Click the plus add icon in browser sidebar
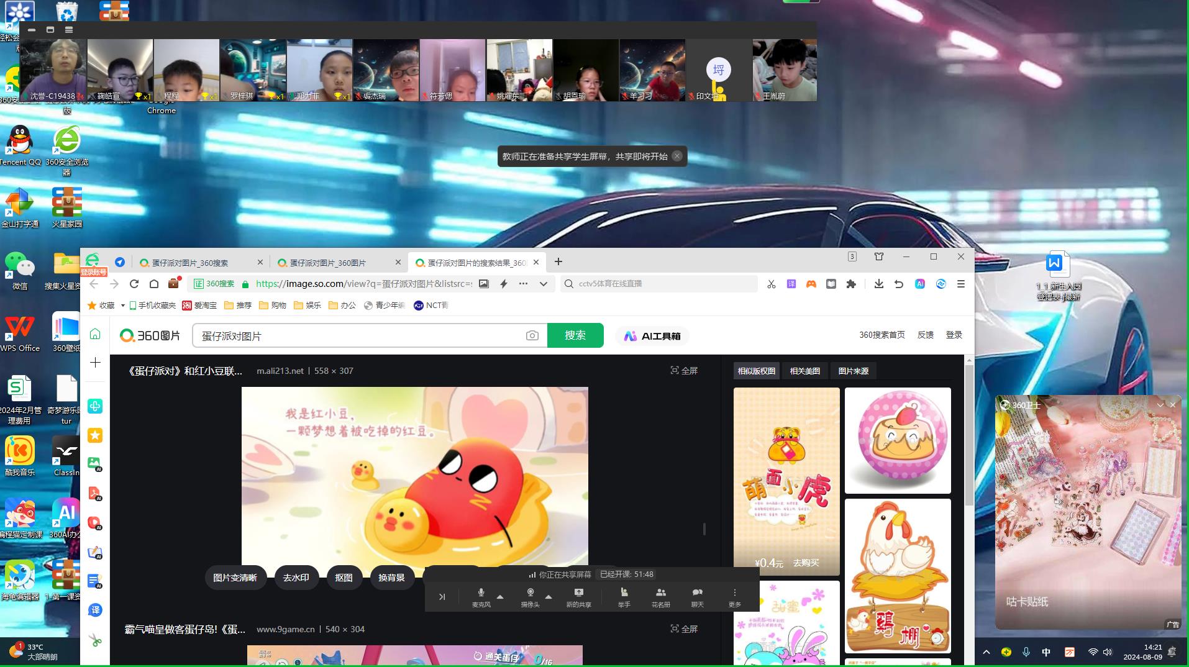The width and height of the screenshot is (1189, 667). (x=95, y=362)
